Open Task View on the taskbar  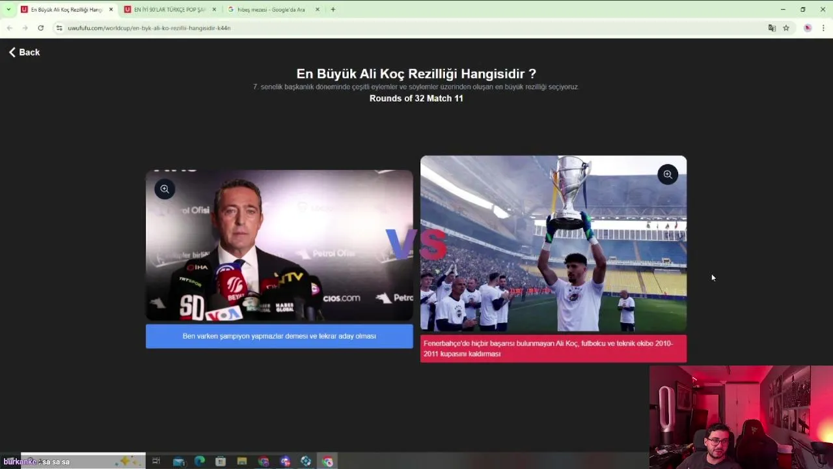tap(156, 461)
